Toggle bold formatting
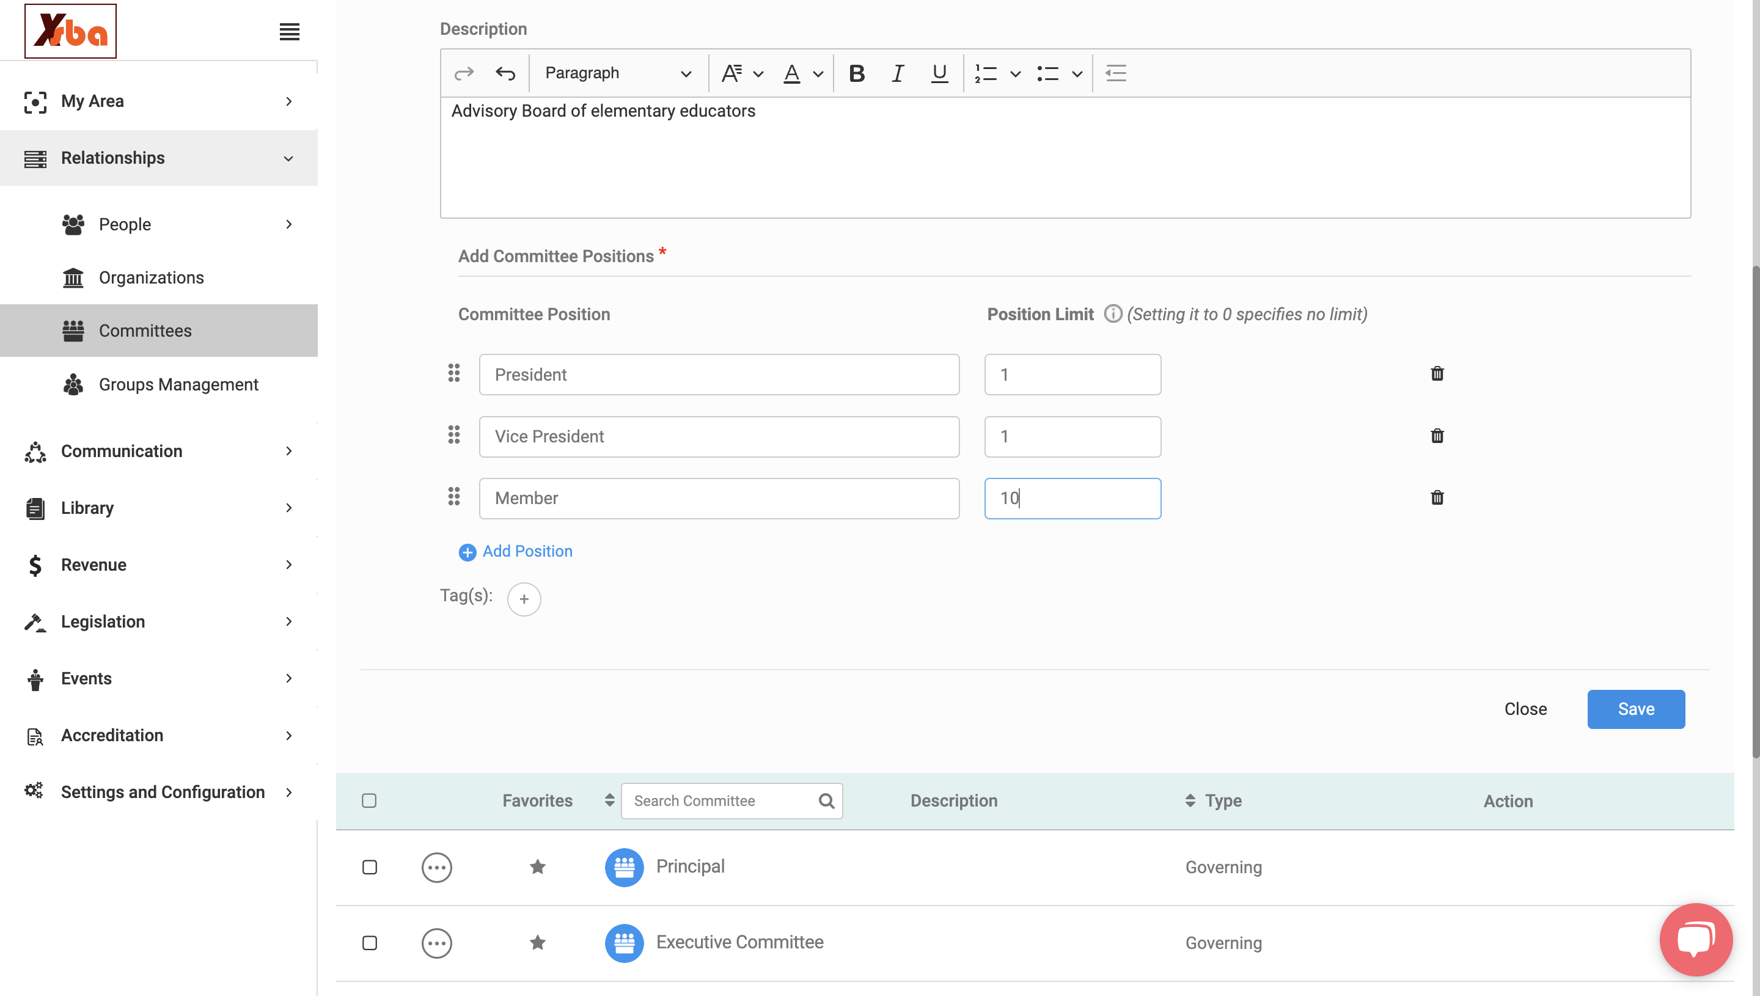1760x996 pixels. point(856,73)
